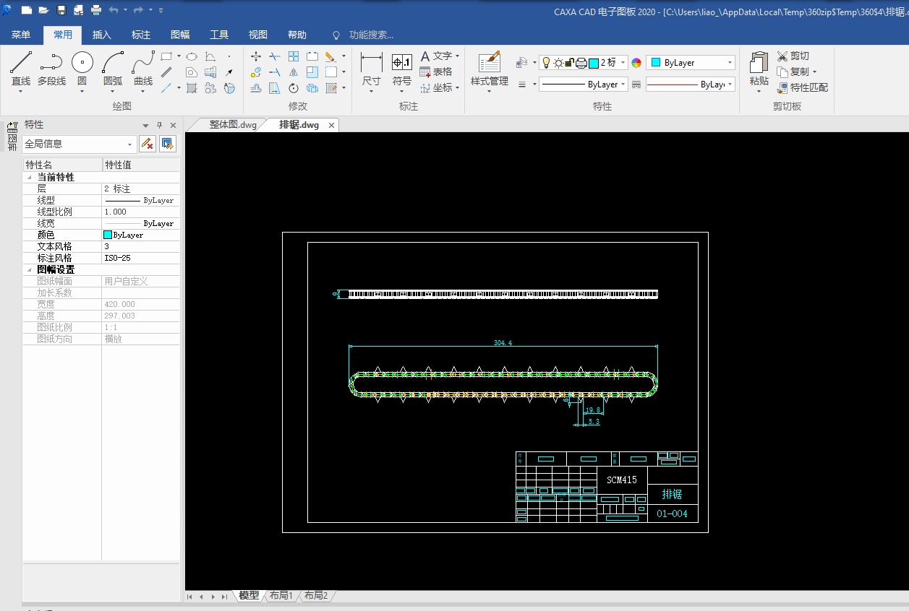The height and width of the screenshot is (611, 909).
Task: Click 特性匹配 property match tool
Action: tap(803, 87)
